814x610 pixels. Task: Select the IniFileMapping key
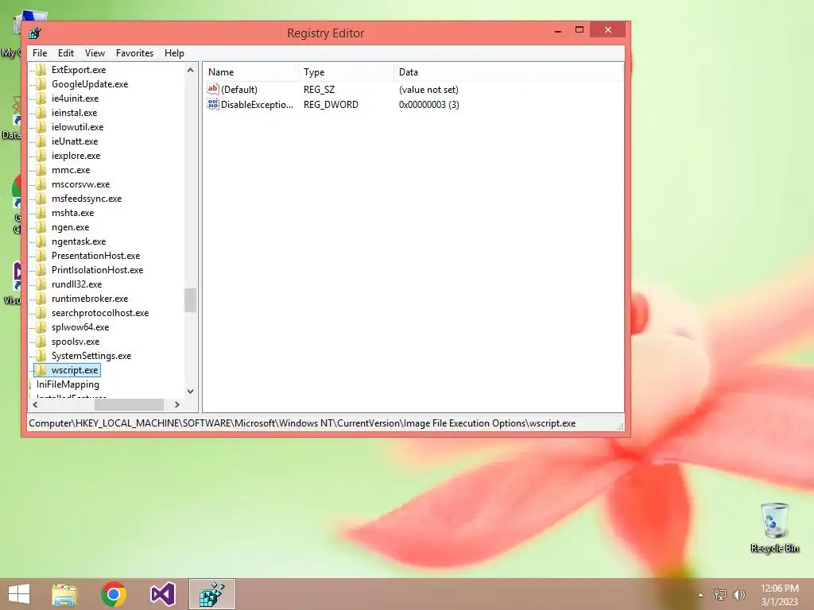point(68,384)
